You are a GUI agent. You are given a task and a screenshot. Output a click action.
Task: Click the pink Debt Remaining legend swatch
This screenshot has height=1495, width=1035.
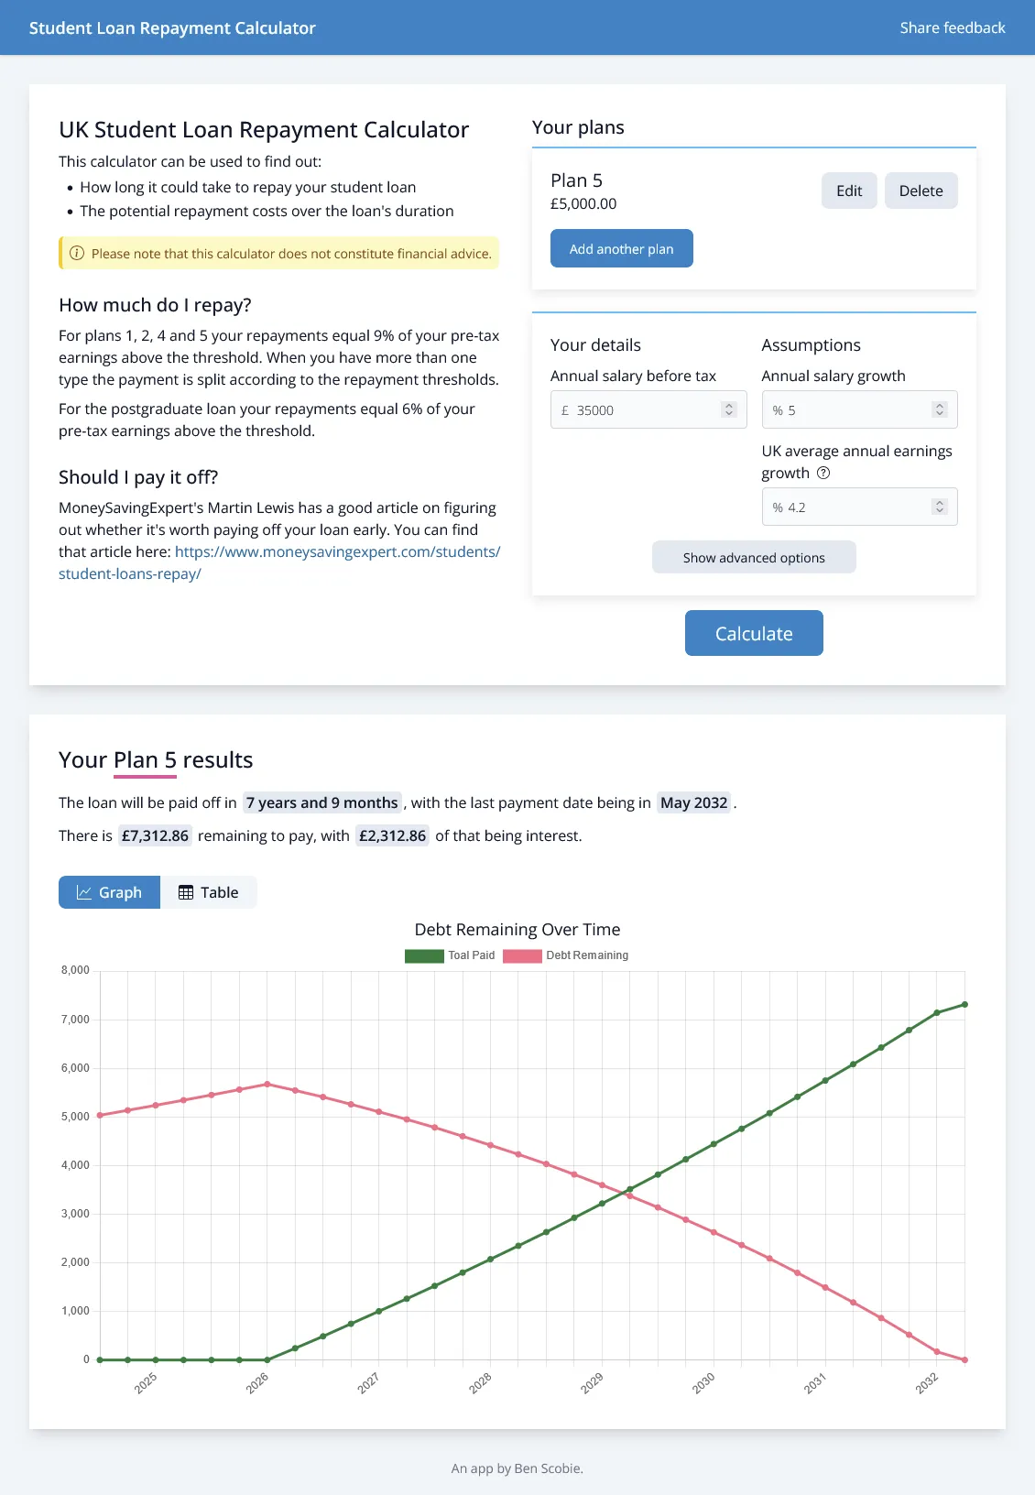point(524,955)
